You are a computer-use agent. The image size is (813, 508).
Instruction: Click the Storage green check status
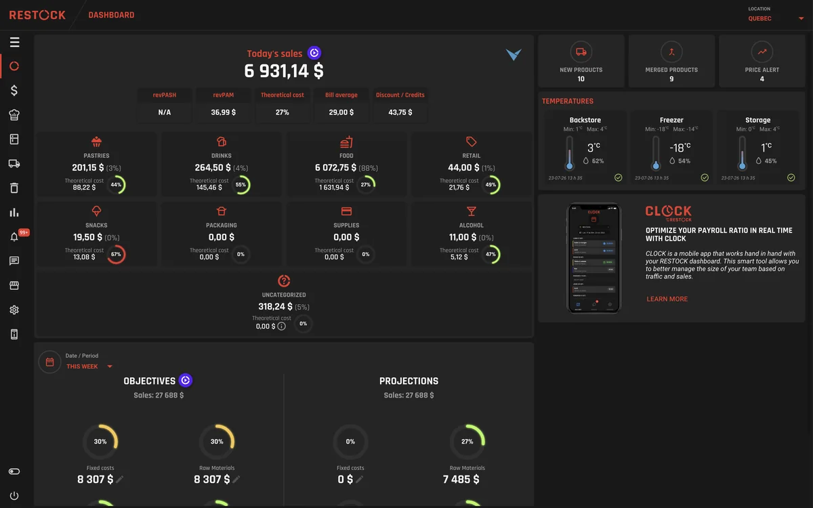(x=791, y=177)
